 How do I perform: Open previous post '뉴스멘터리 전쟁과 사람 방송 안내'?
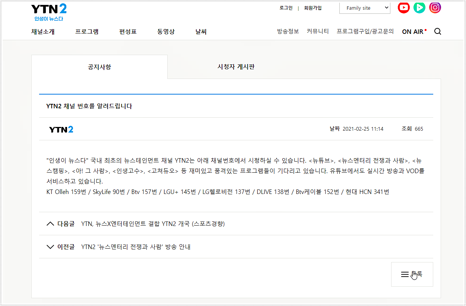pos(136,247)
